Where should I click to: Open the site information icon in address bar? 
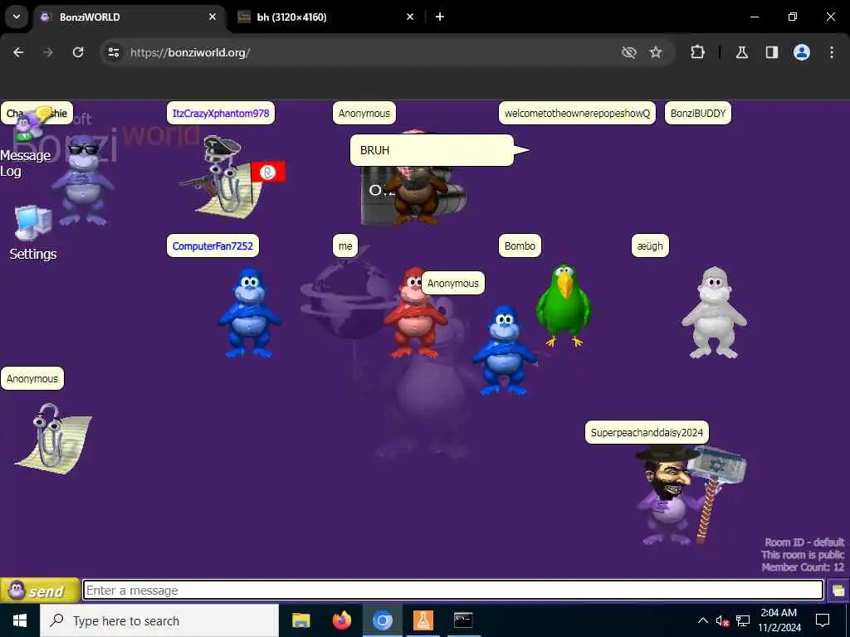tap(113, 52)
